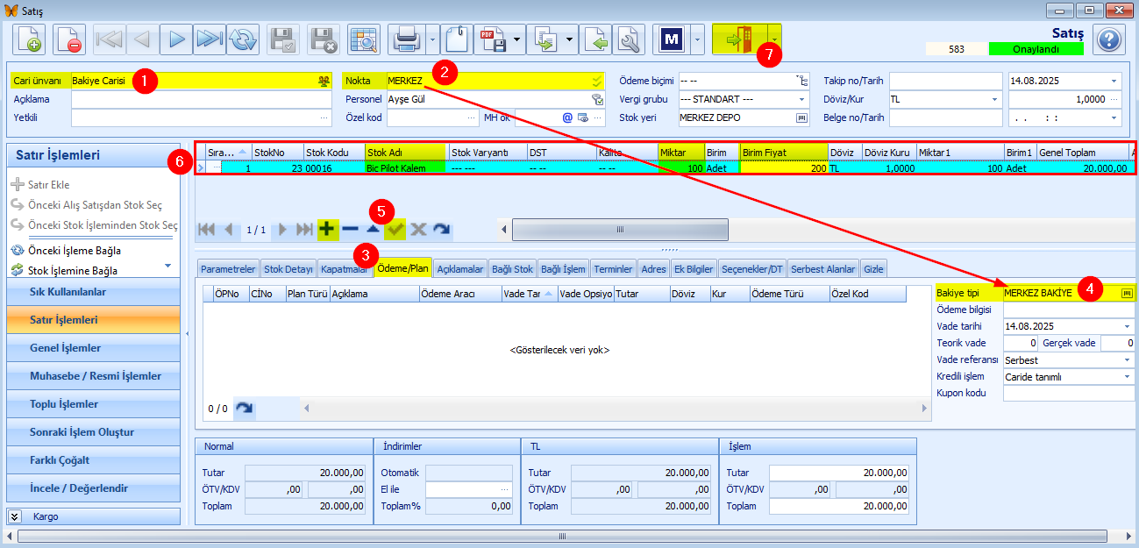Image resolution: width=1139 pixels, height=548 pixels.
Task: Click the delete record icon with red minus
Action: 69,39
